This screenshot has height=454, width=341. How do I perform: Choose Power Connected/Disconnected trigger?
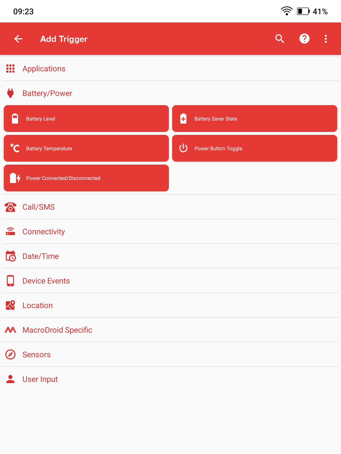tap(86, 178)
